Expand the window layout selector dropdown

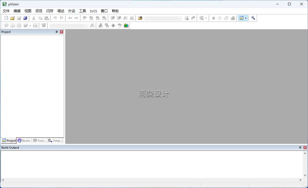[x=245, y=18]
